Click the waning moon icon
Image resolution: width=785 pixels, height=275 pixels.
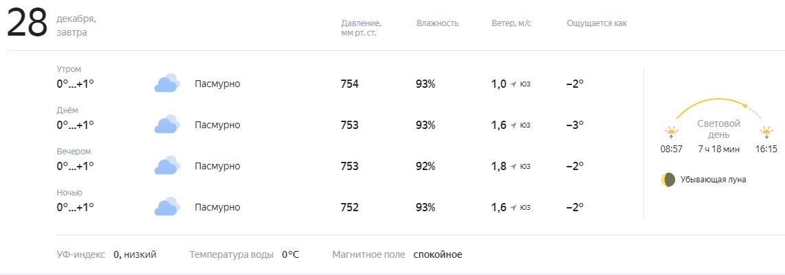668,180
